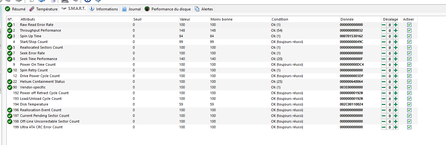Click plus offset button for Current Pending Sector Count

click(395, 116)
